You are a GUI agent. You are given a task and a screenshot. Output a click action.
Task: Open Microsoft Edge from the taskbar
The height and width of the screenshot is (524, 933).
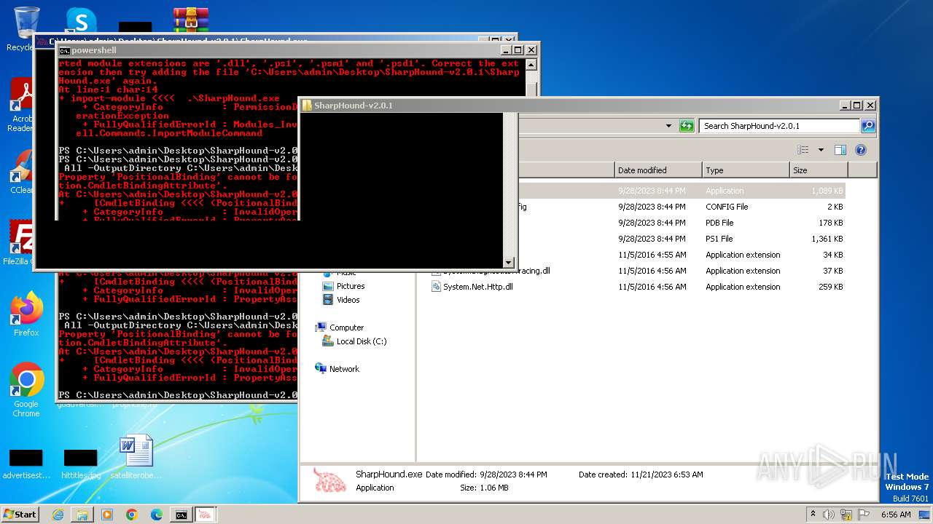tap(157, 515)
